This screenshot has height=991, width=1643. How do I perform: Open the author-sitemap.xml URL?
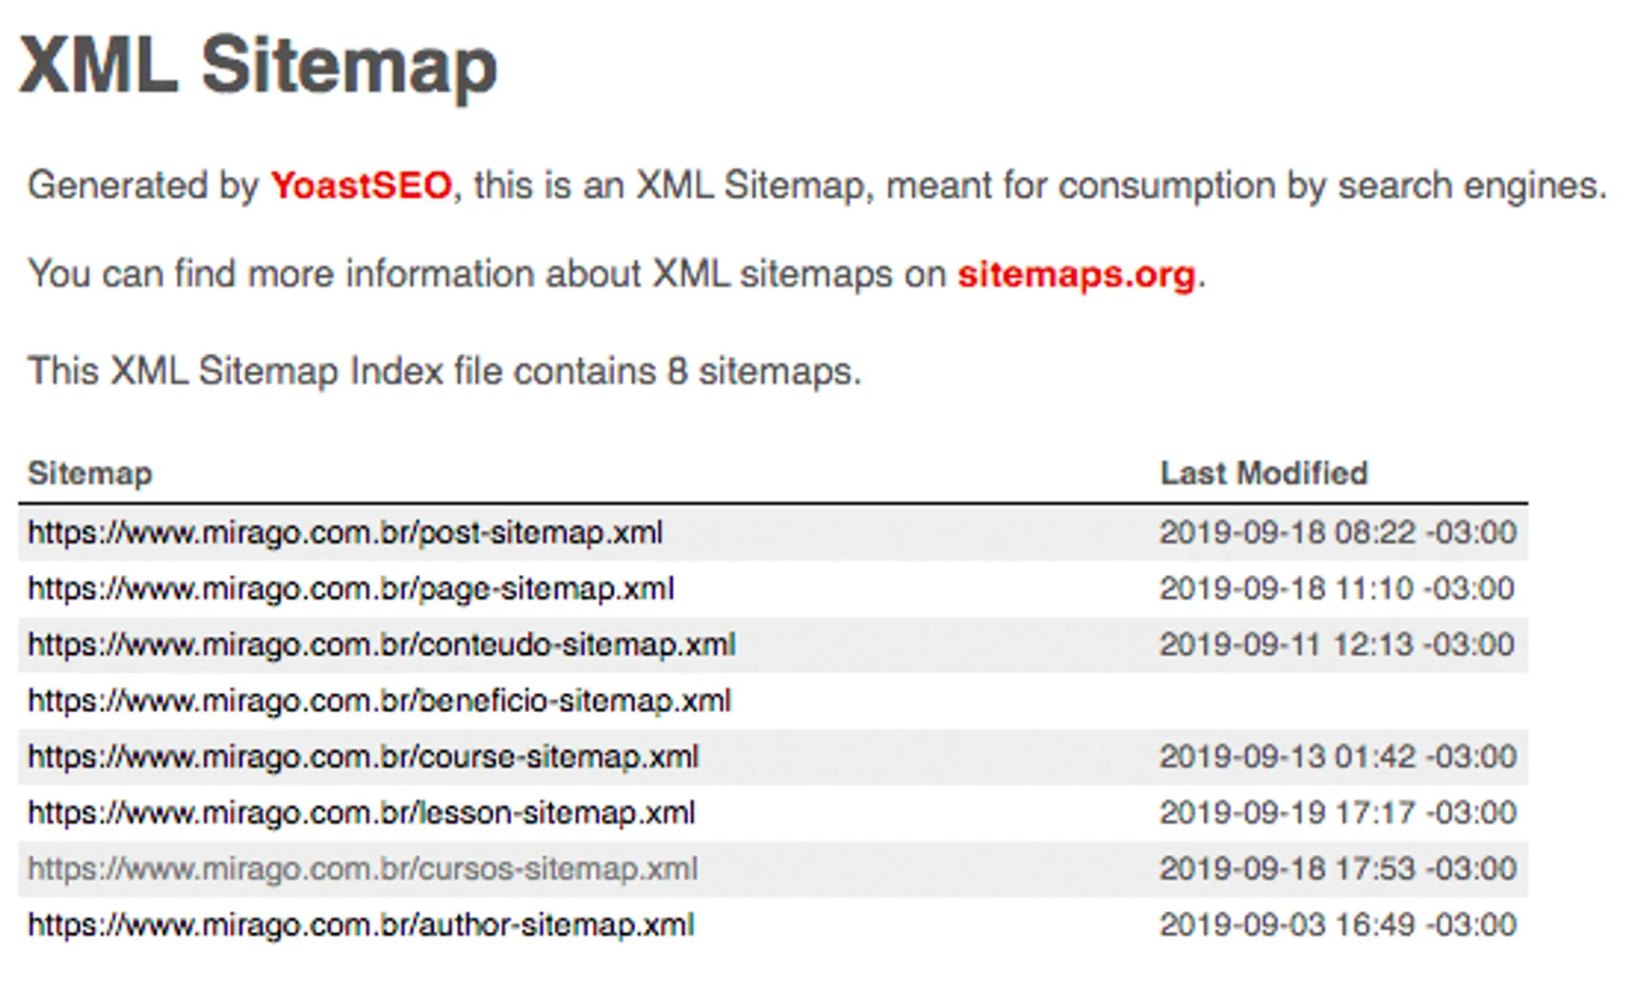point(361,925)
